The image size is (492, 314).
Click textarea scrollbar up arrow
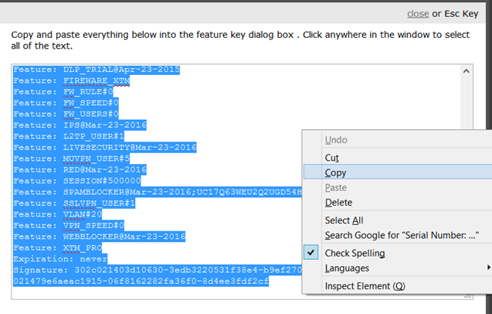click(467, 71)
